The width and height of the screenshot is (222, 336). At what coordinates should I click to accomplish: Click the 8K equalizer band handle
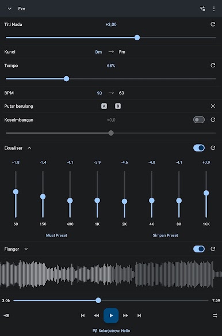[x=179, y=201]
